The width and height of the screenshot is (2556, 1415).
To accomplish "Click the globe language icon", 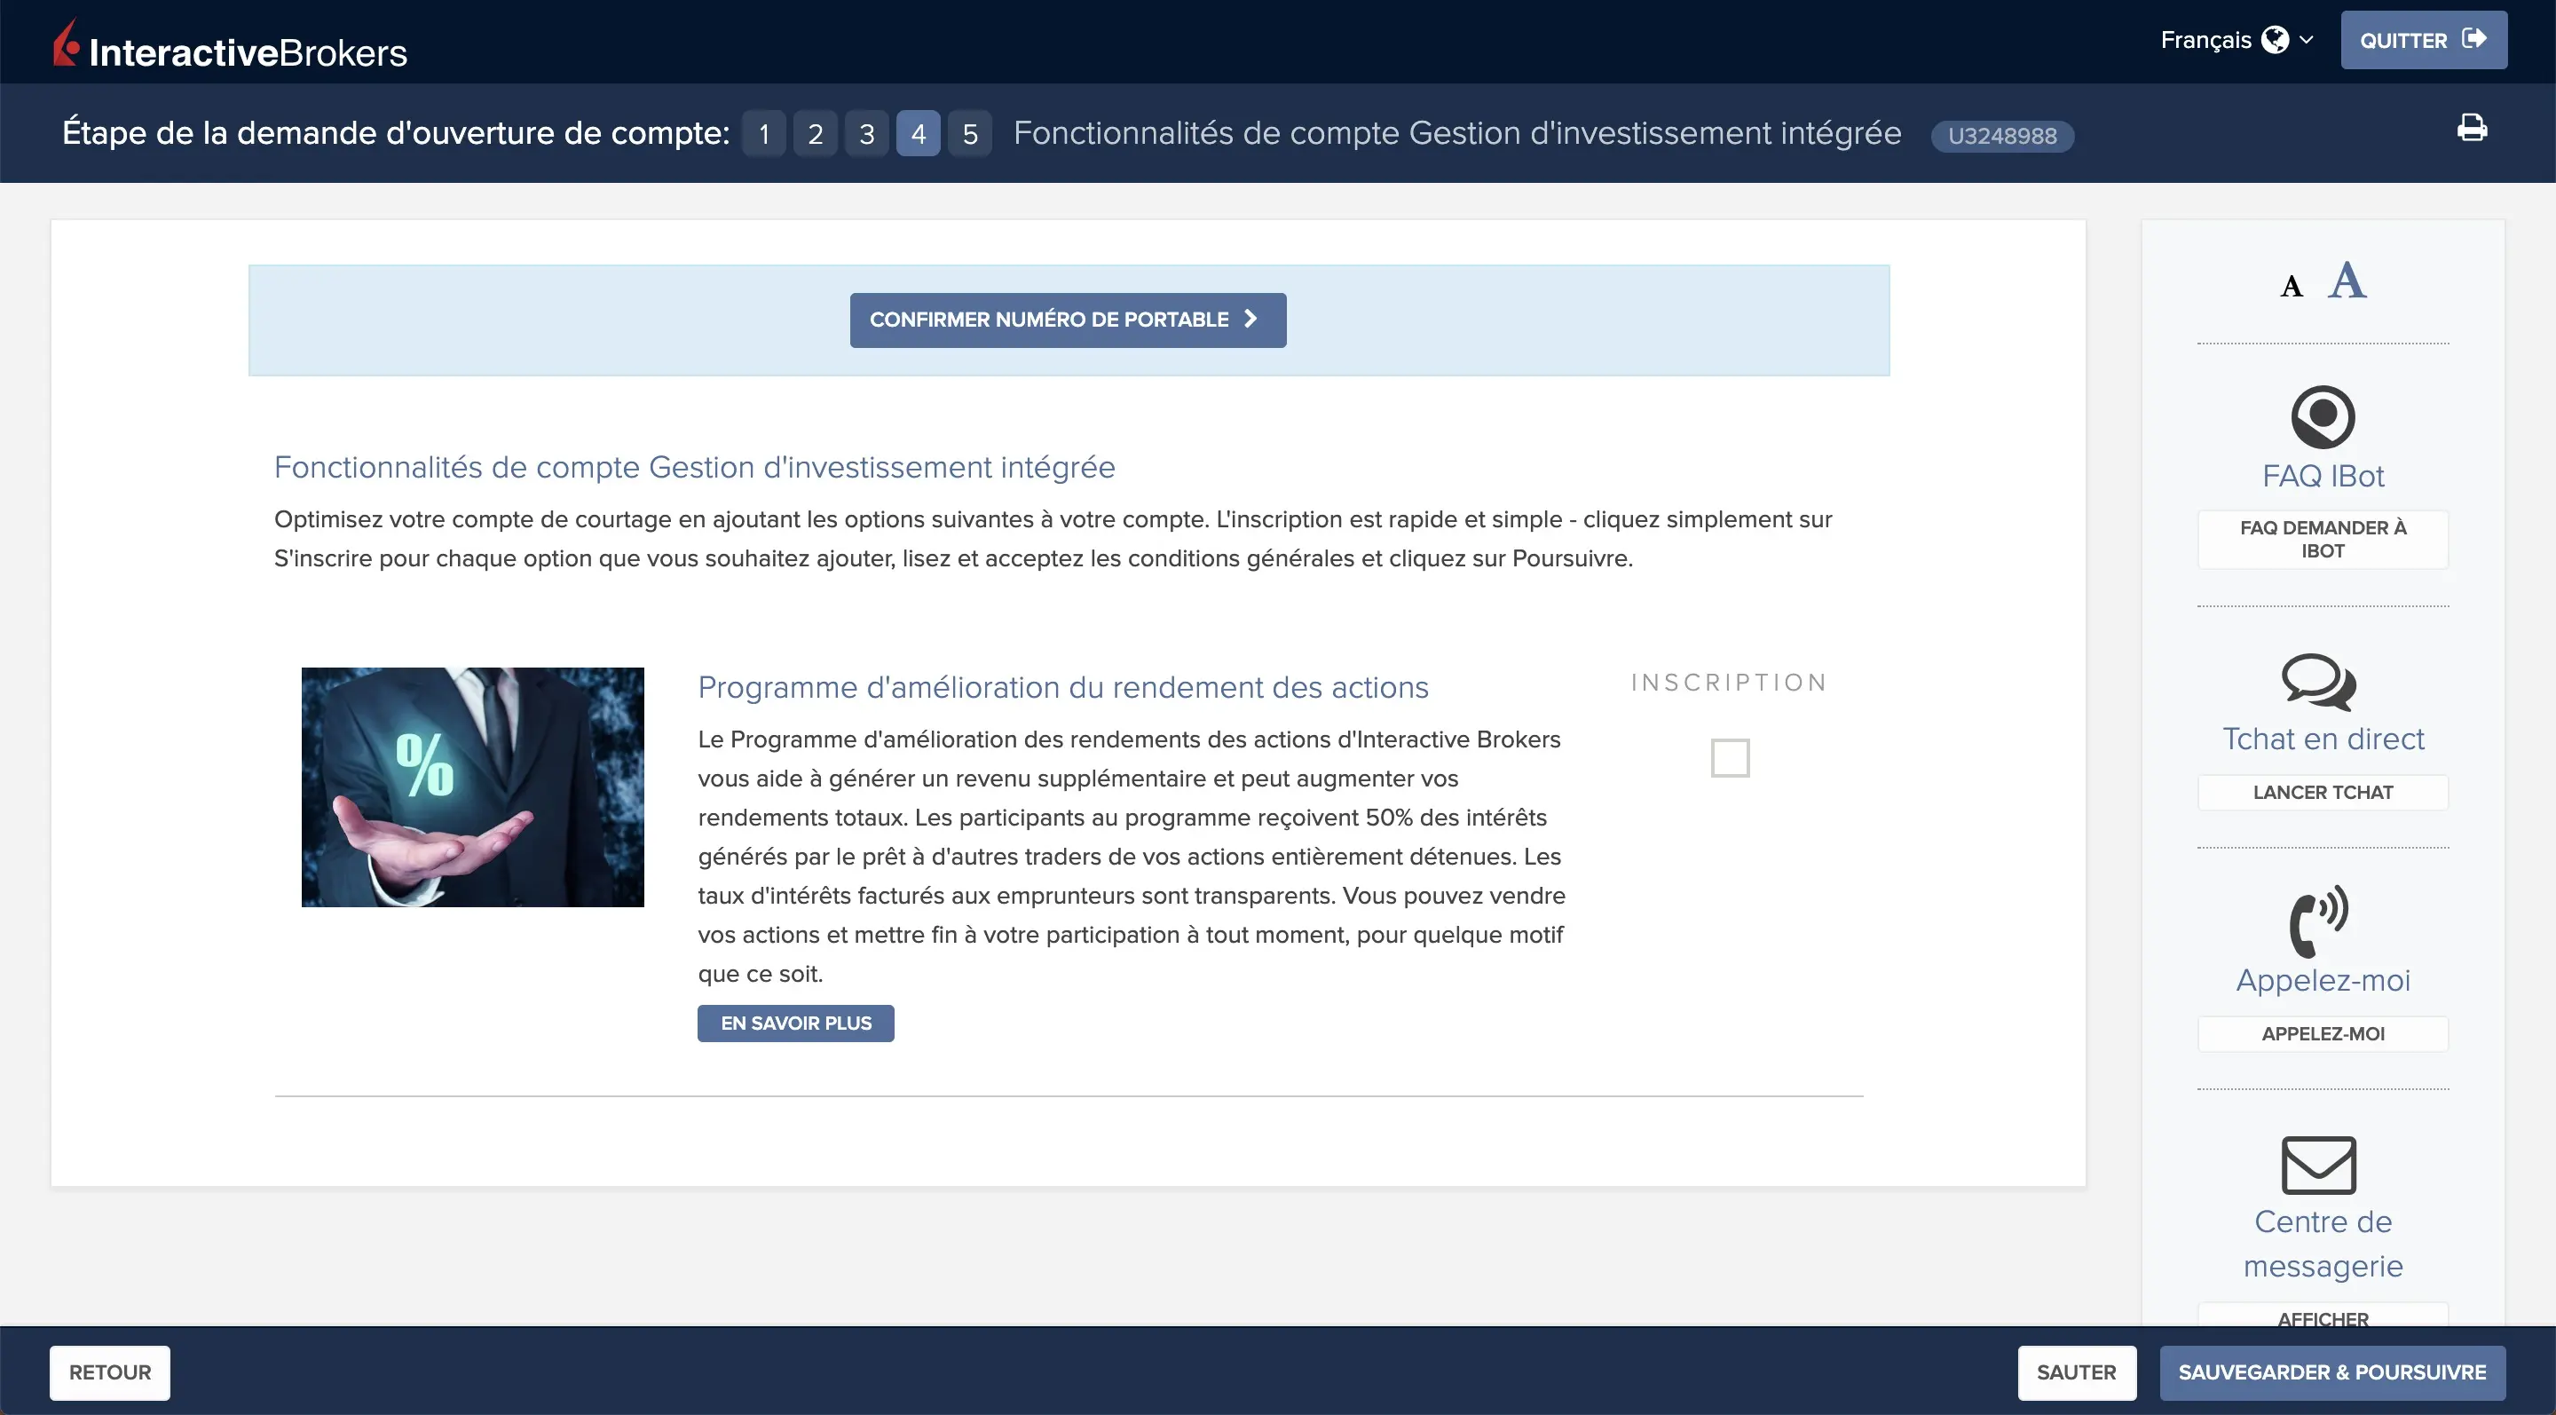I will coord(2276,40).
